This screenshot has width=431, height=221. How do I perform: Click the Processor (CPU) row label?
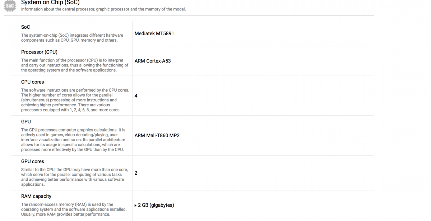click(x=39, y=52)
